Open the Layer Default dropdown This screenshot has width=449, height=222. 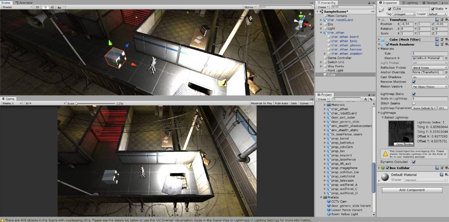tap(437, 14)
